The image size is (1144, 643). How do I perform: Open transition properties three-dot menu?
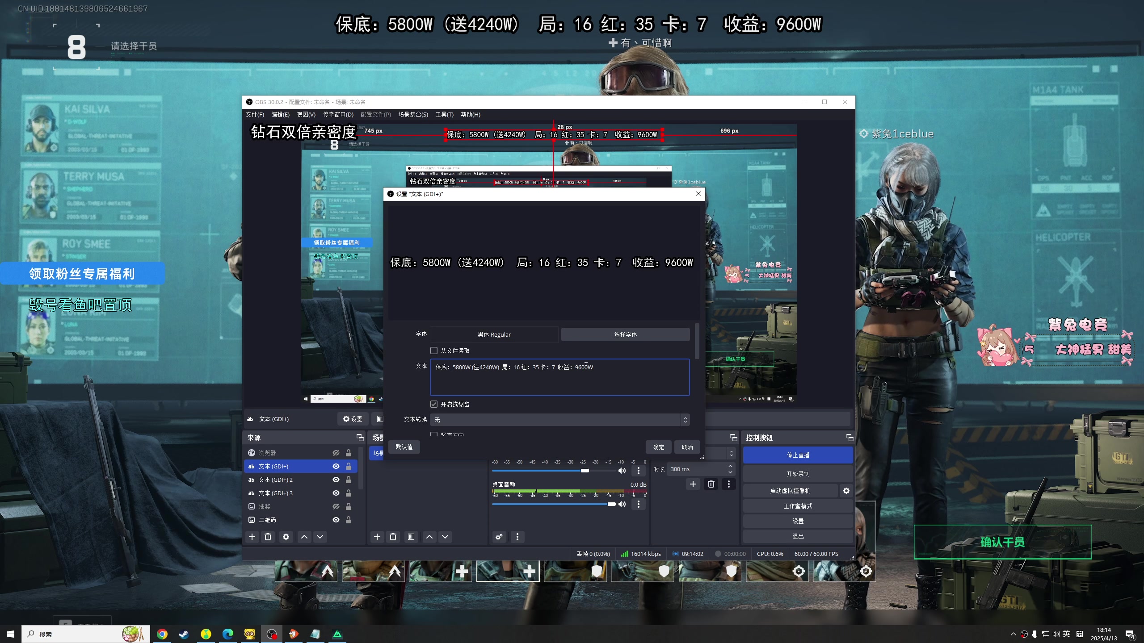tap(729, 484)
